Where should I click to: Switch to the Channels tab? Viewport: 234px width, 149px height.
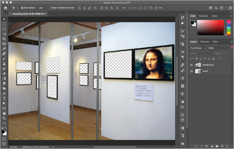[204, 42]
